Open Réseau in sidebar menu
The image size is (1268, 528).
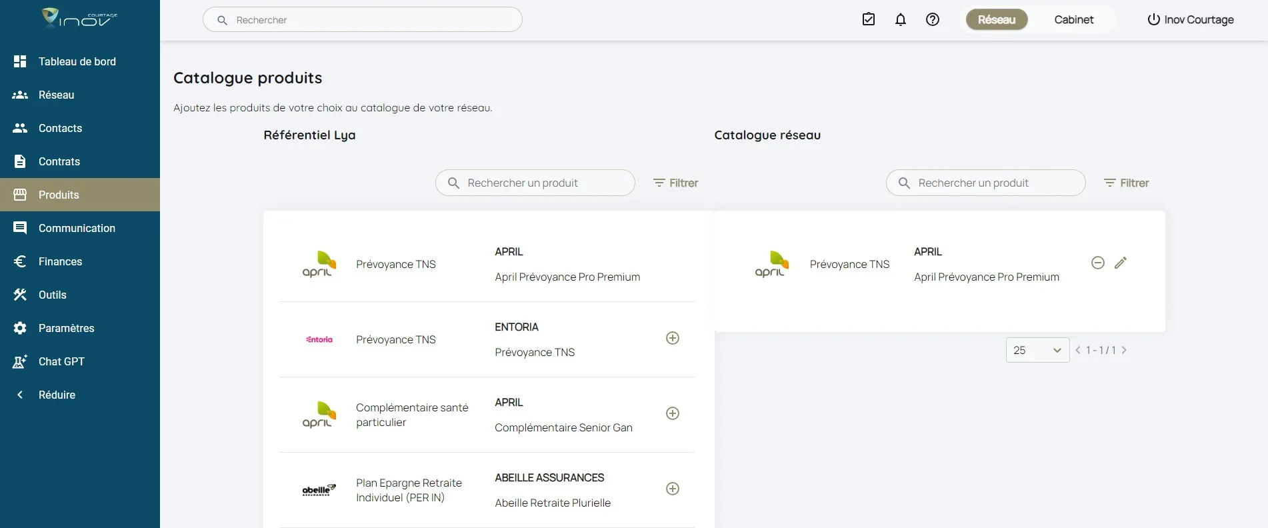[x=80, y=95]
